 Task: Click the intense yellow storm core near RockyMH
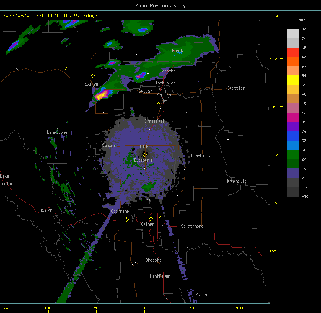click(x=101, y=95)
